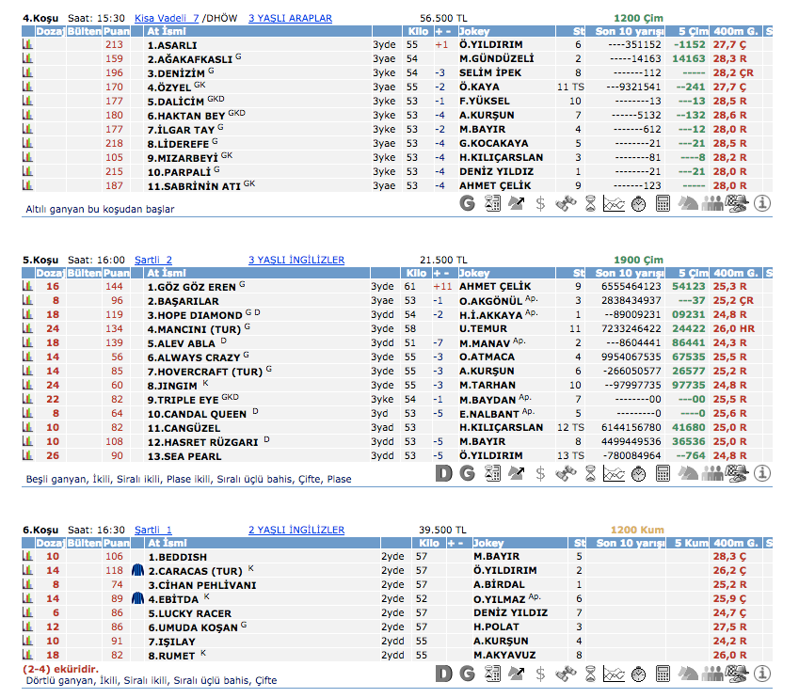Click the jockey silks icon beside 2.CARACAS (TUR)
Image resolution: width=799 pixels, height=698 pixels.
tap(137, 571)
